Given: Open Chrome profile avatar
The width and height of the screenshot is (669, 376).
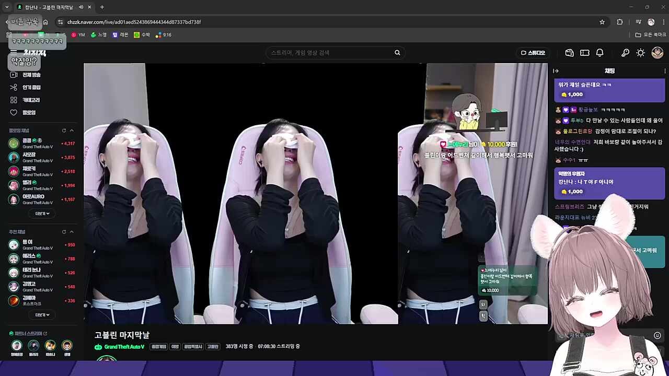Looking at the screenshot, I should tap(651, 22).
